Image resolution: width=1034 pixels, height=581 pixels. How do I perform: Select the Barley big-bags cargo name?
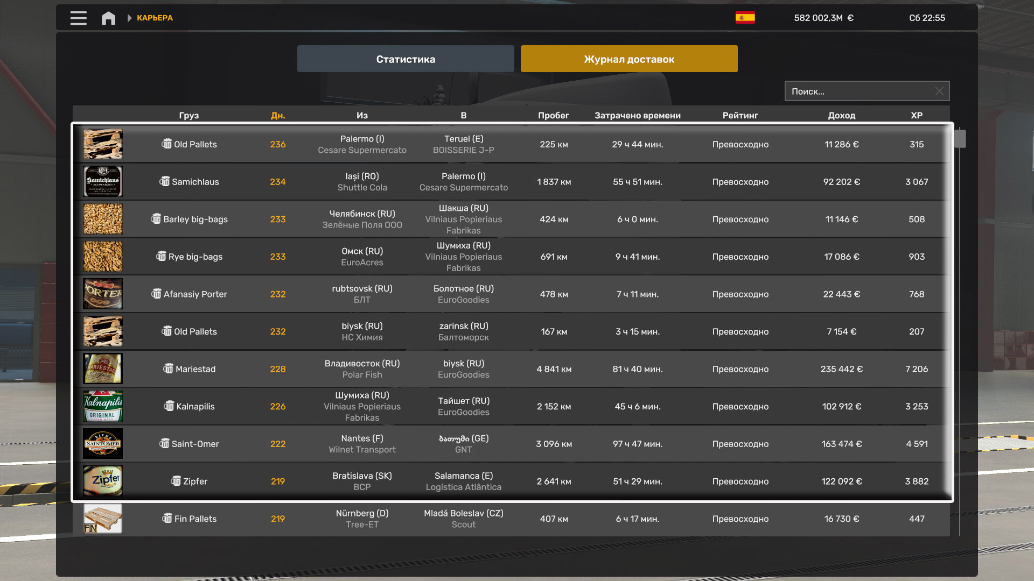pyautogui.click(x=195, y=219)
